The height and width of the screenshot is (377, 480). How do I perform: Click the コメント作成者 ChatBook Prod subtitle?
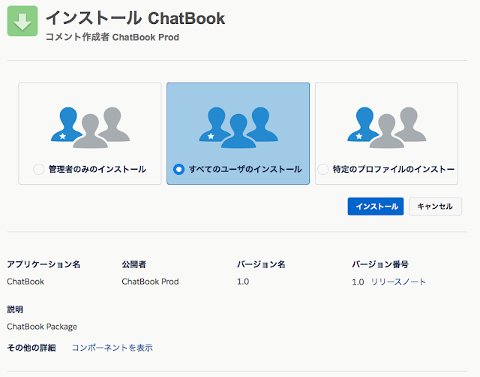(x=112, y=37)
